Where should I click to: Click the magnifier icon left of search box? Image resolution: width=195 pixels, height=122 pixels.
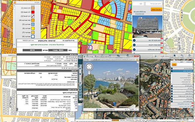(x=155, y=56)
